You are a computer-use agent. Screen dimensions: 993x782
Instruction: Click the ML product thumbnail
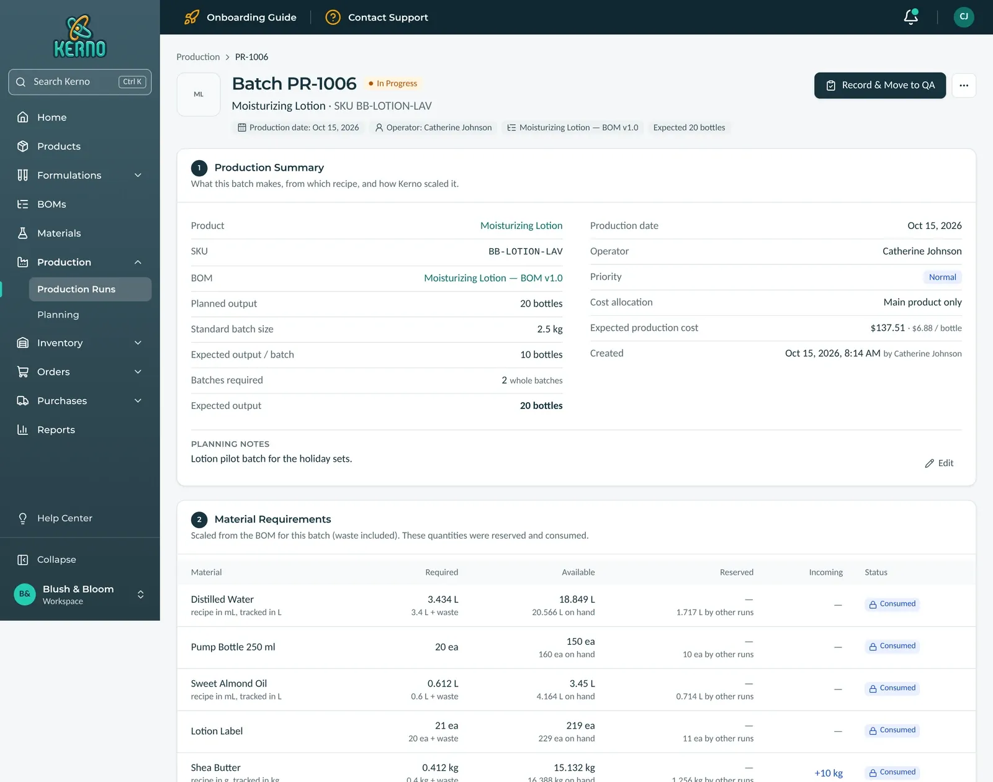(199, 94)
